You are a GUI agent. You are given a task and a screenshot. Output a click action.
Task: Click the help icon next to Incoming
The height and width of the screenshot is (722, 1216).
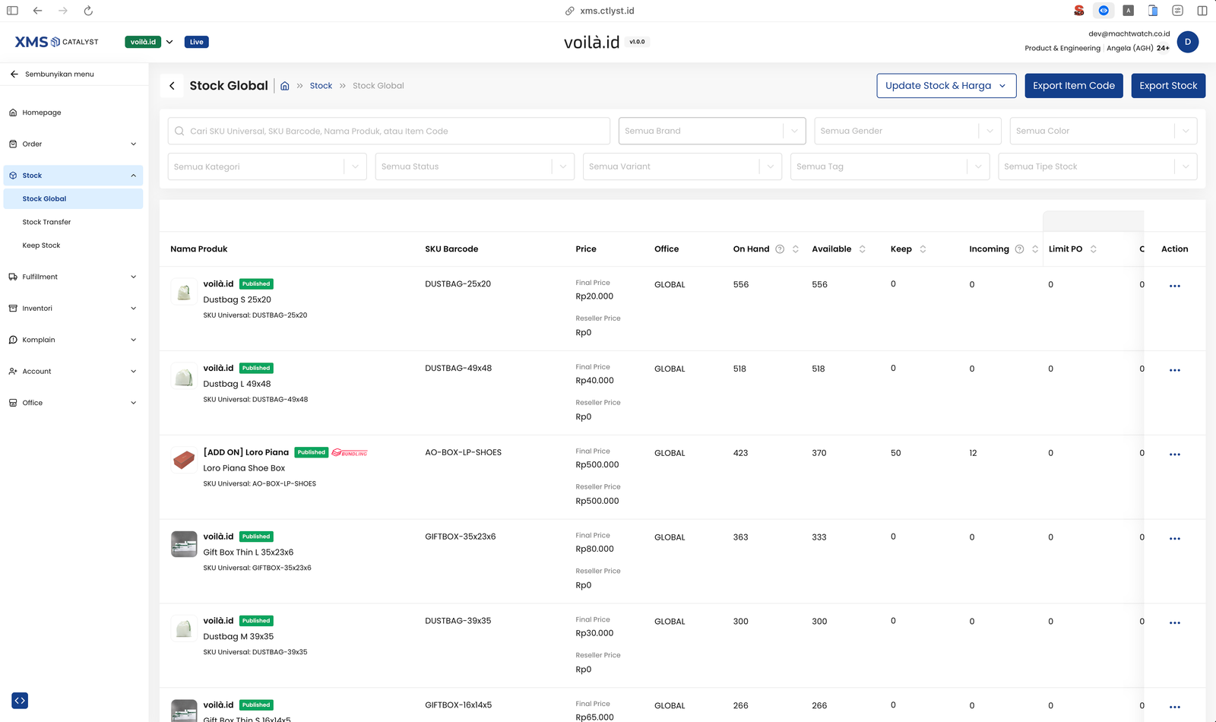tap(1020, 249)
